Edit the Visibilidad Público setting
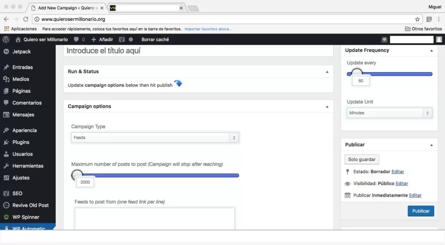This screenshot has width=445, height=245. (402, 184)
